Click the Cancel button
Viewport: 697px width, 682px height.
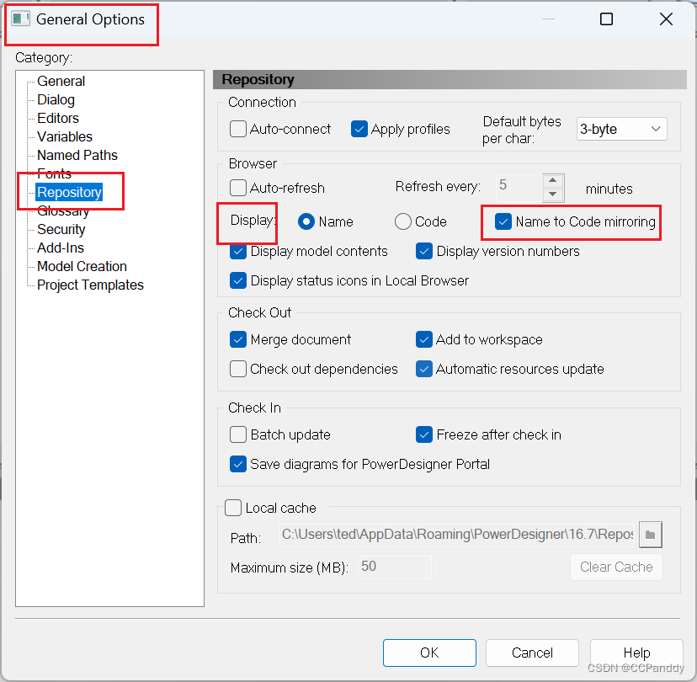point(532,653)
